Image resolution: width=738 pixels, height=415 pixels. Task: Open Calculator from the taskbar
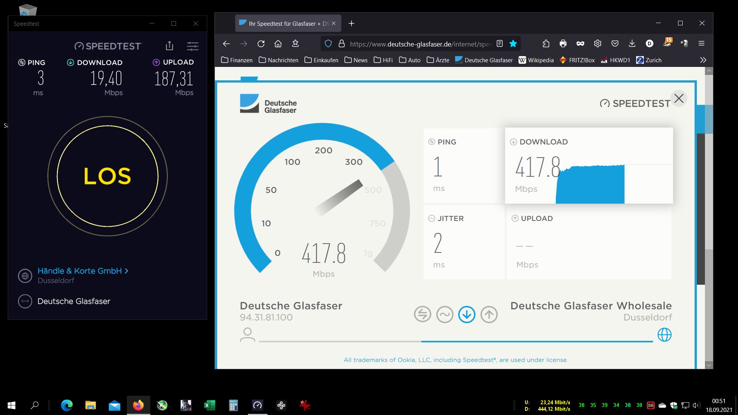click(x=234, y=405)
